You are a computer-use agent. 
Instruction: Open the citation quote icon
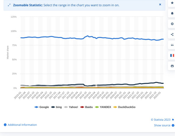172,45
